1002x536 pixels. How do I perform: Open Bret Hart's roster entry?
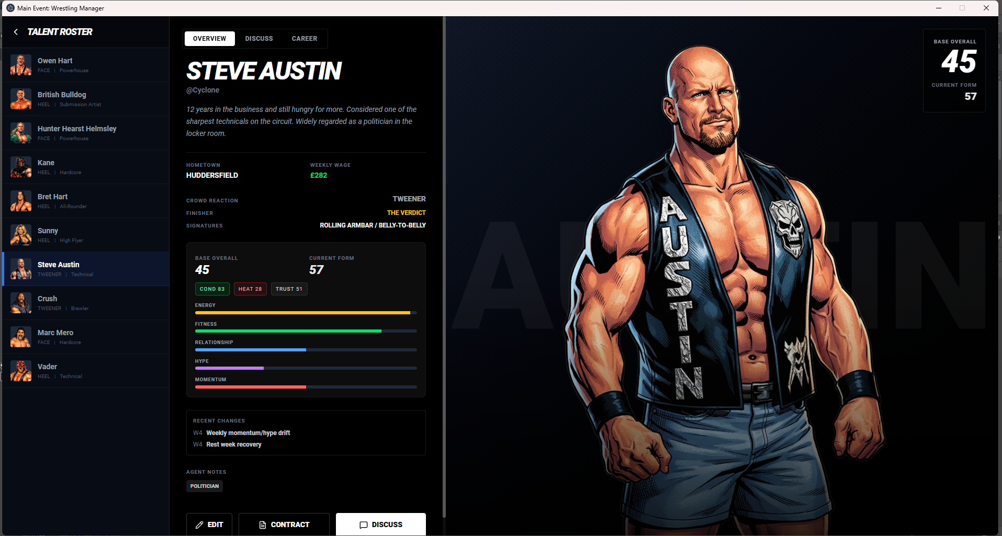(86, 201)
